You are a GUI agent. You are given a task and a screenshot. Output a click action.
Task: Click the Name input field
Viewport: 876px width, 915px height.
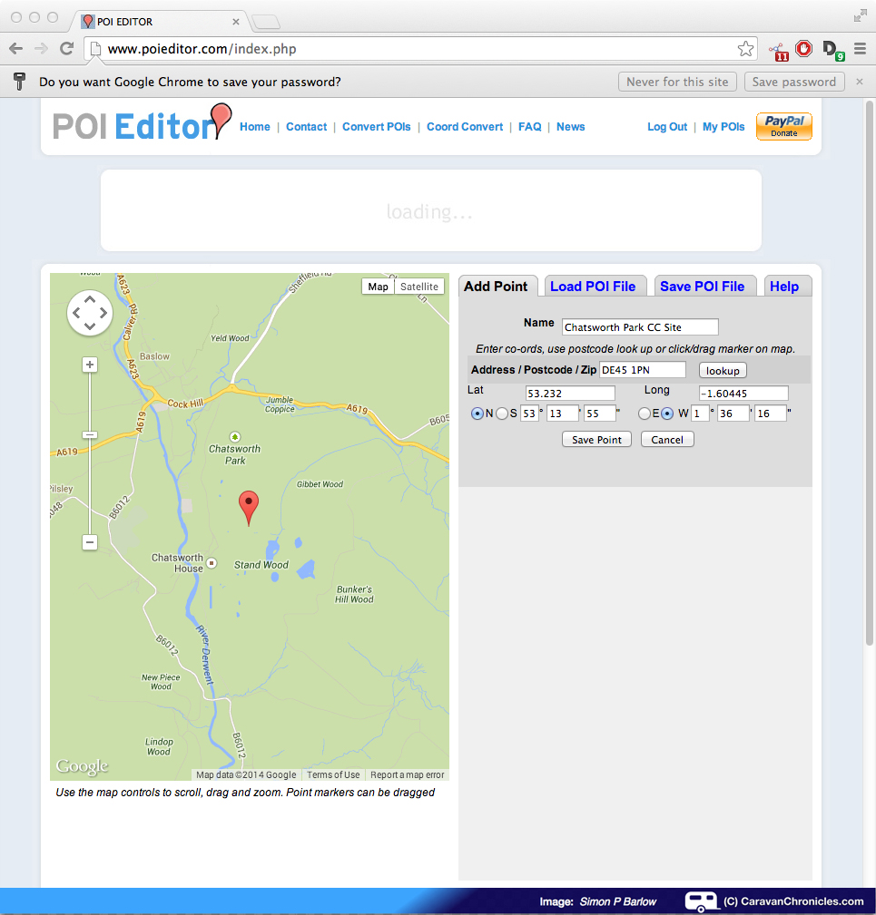tap(640, 327)
